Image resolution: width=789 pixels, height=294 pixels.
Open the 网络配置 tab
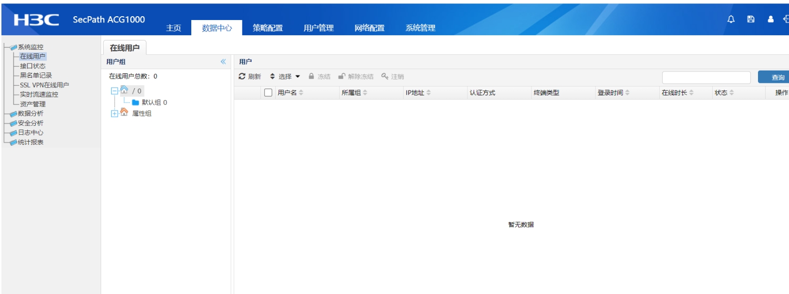click(369, 28)
